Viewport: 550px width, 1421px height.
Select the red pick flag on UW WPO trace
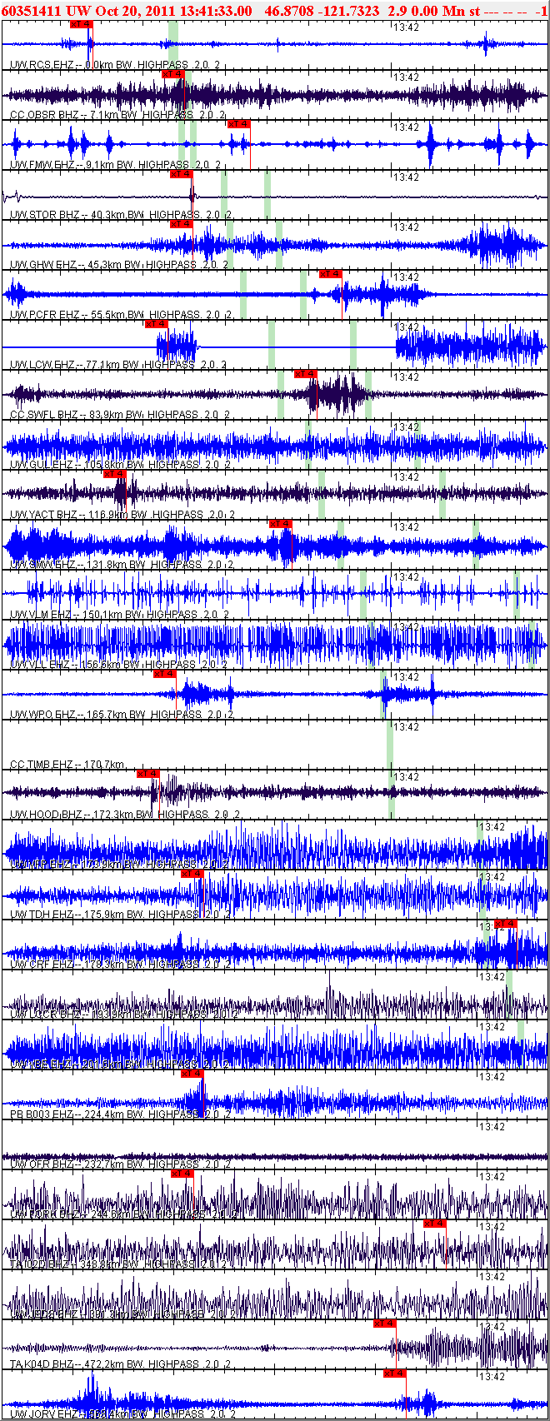164,674
